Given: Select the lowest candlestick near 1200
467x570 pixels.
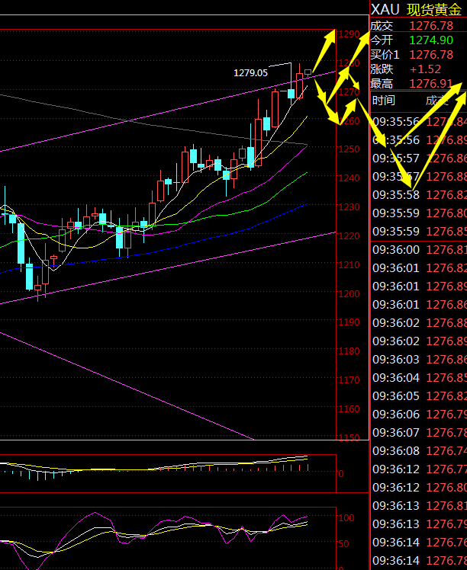Looking at the screenshot, I should tap(38, 289).
